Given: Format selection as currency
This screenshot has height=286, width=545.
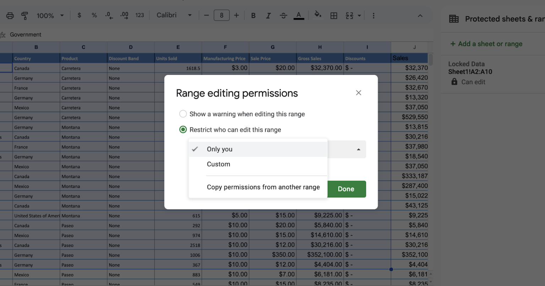Looking at the screenshot, I should coord(79,15).
